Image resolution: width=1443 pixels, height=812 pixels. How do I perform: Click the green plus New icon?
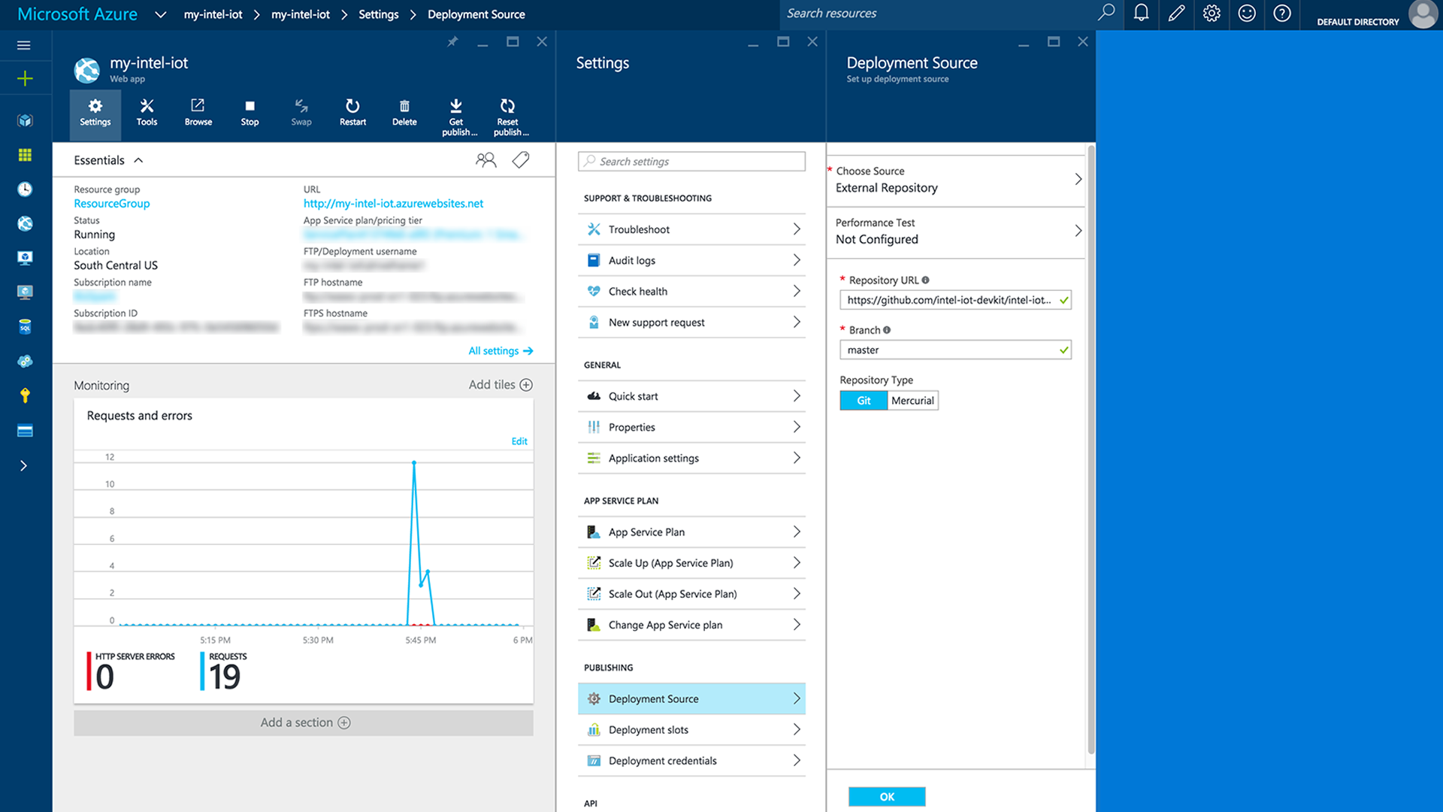pyautogui.click(x=25, y=79)
